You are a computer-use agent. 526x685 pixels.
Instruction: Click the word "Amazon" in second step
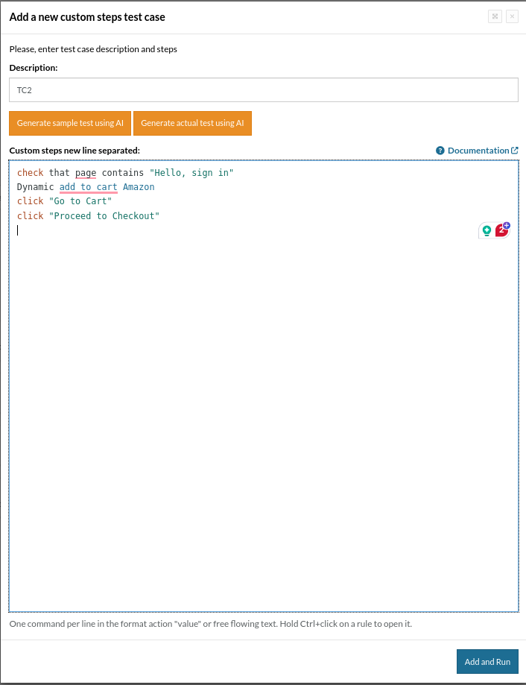[x=139, y=187]
